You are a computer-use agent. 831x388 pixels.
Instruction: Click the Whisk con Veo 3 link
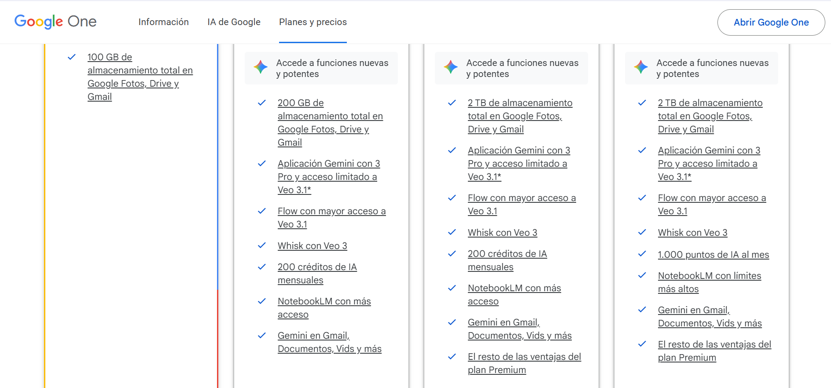313,245
